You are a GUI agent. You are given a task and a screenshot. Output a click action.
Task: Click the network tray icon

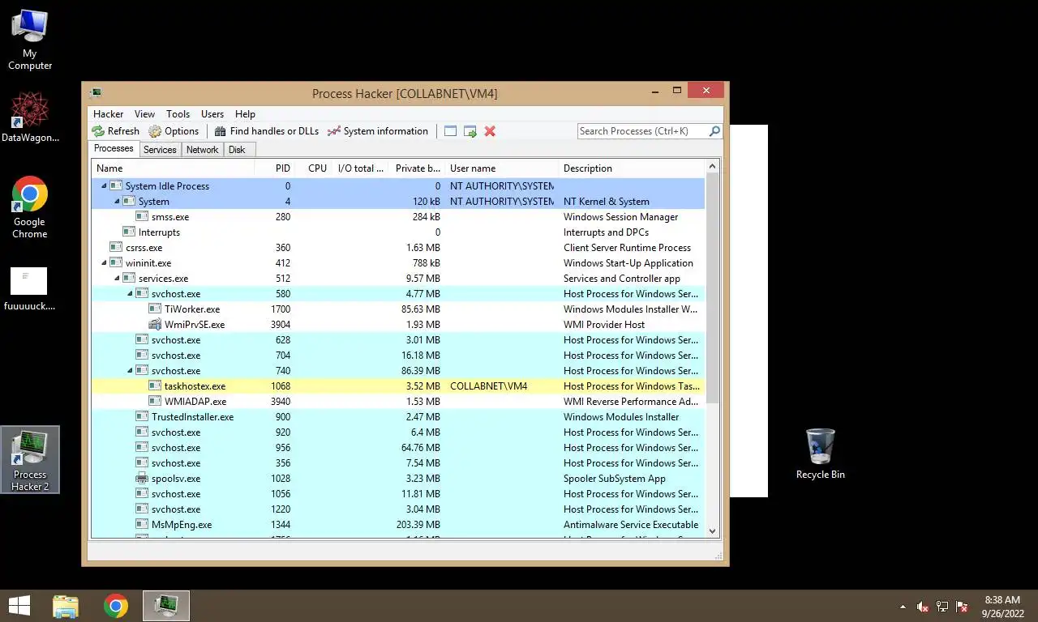click(942, 607)
